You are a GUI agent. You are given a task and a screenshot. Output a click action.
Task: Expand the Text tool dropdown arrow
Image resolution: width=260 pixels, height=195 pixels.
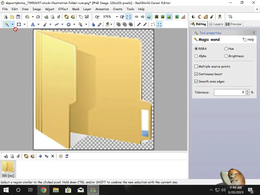pos(39,25)
